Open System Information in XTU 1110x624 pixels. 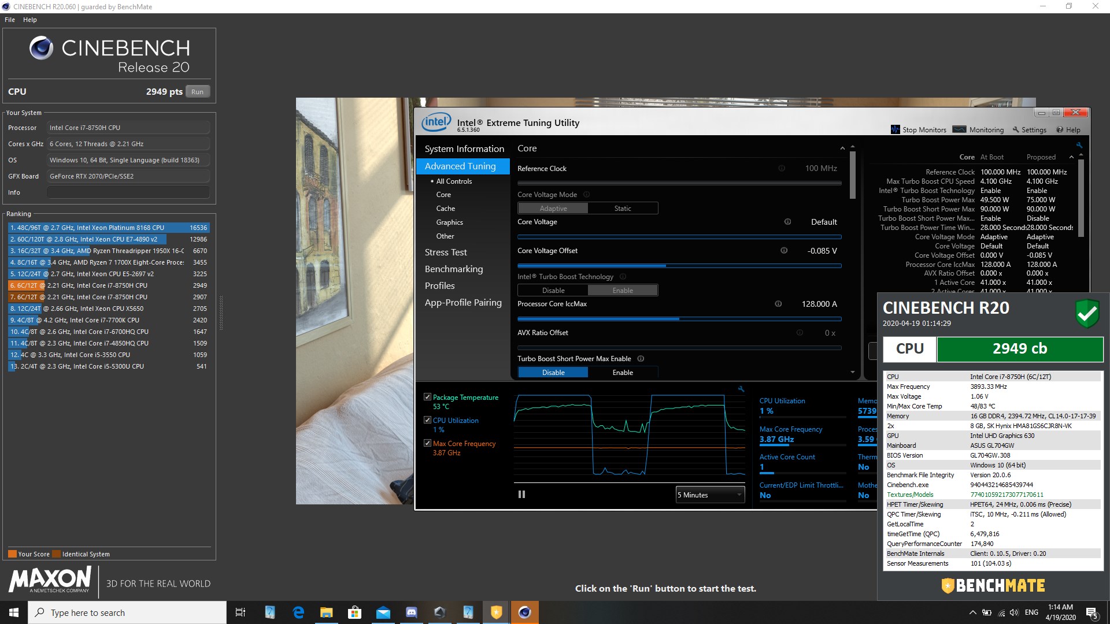(464, 148)
